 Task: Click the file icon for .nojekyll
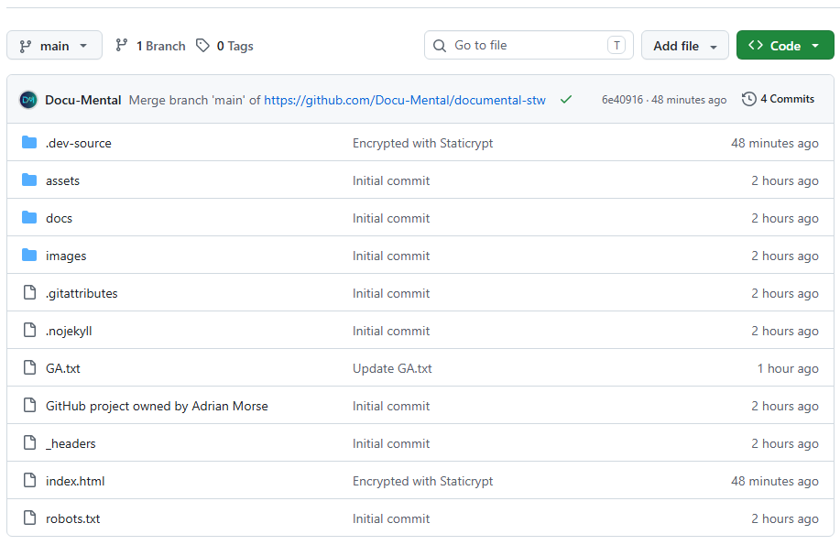[30, 330]
